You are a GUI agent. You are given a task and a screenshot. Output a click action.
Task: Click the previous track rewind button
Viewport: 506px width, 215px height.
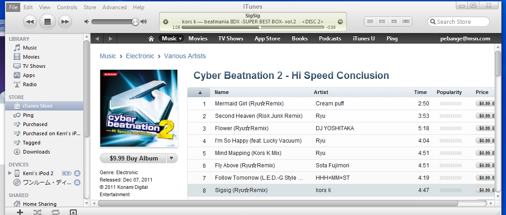tap(30, 22)
